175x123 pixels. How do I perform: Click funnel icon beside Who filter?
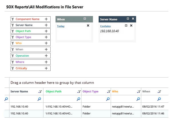point(13,43)
